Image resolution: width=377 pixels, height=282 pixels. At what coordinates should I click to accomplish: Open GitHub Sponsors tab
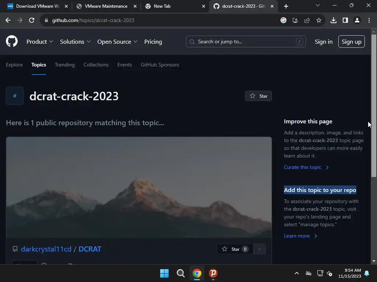pyautogui.click(x=160, y=65)
